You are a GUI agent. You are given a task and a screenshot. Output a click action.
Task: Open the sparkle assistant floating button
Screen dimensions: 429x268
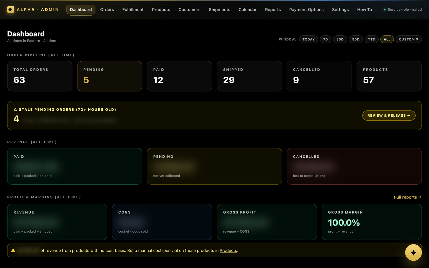coord(413,252)
